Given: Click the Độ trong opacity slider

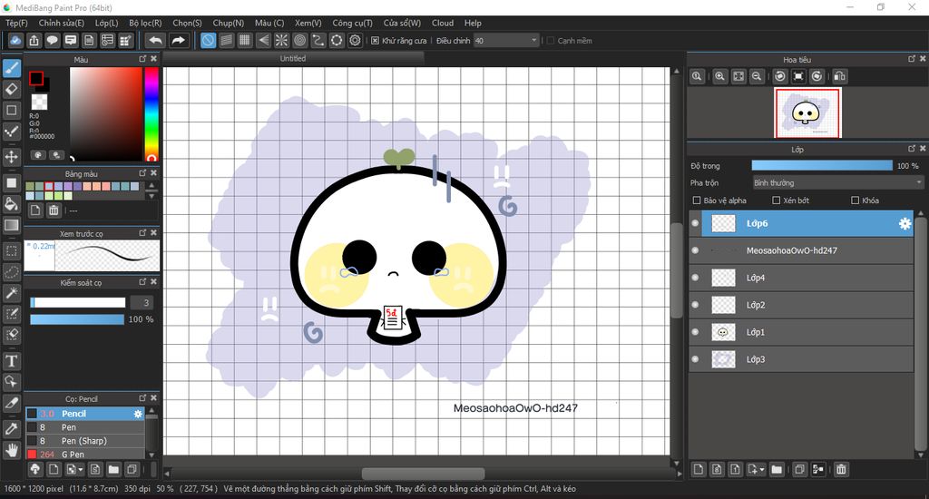Looking at the screenshot, I should pyautogui.click(x=822, y=165).
